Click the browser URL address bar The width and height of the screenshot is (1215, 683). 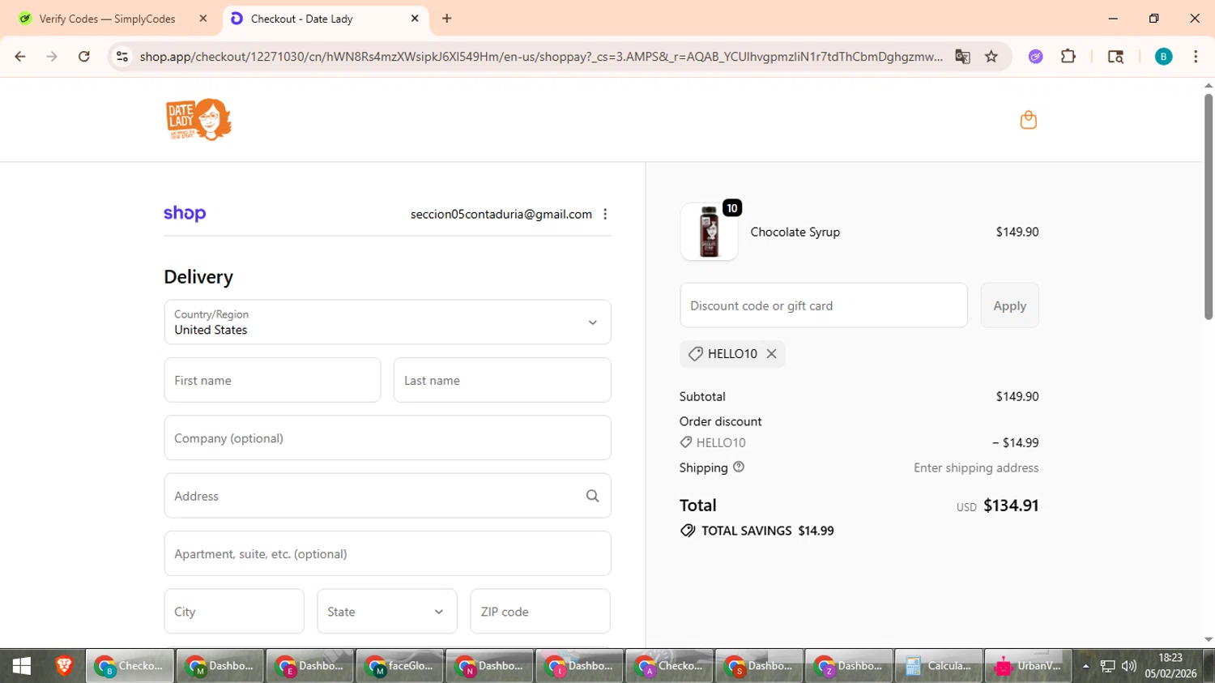click(541, 57)
